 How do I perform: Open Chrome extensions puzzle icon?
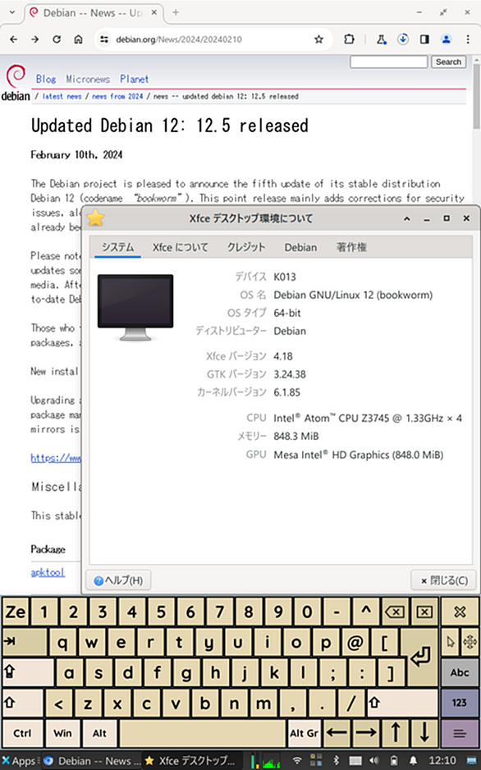point(349,39)
